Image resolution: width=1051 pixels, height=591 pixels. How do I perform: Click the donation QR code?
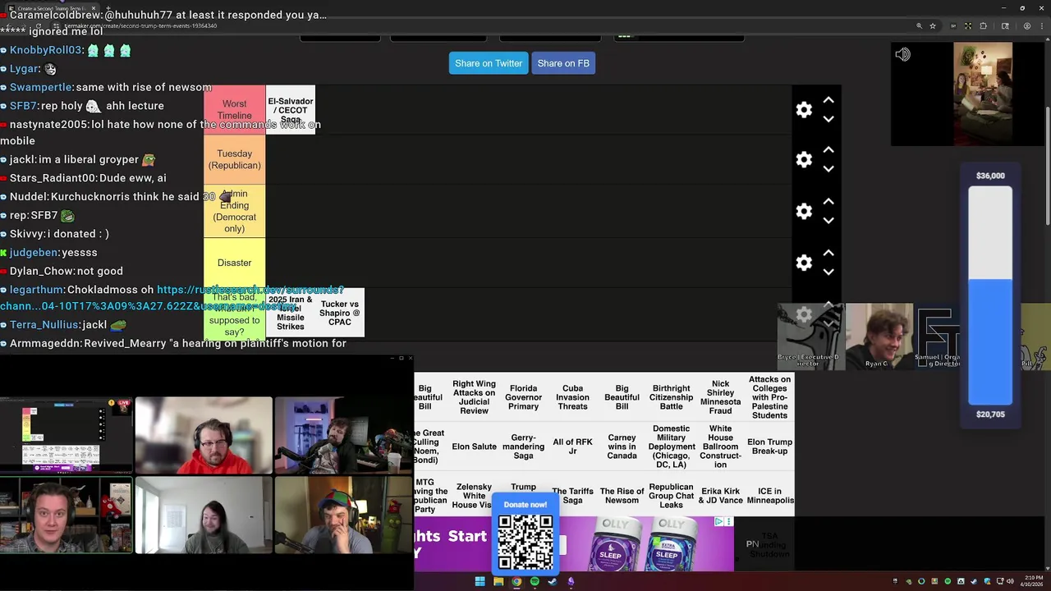[x=525, y=542]
